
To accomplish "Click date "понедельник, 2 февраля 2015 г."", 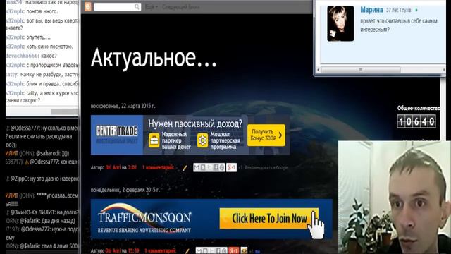I will pyautogui.click(x=125, y=190).
